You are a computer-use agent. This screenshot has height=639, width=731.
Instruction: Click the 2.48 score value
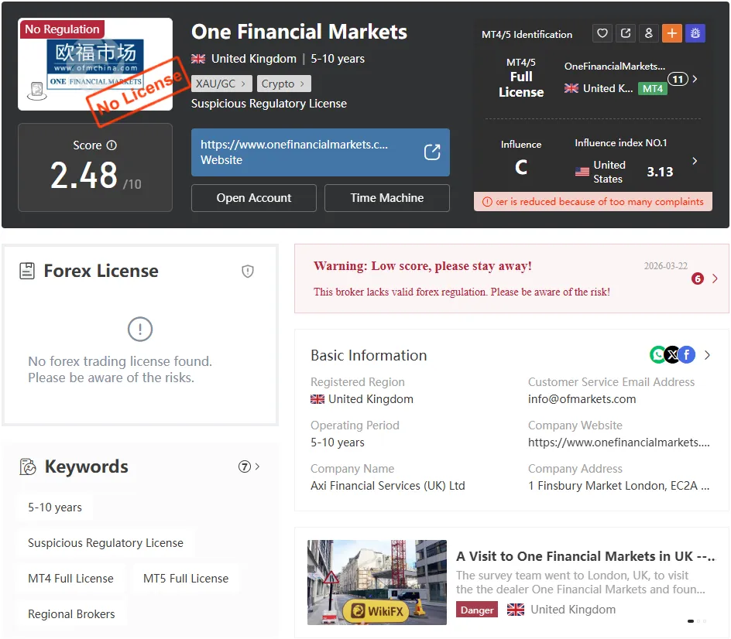(x=84, y=176)
